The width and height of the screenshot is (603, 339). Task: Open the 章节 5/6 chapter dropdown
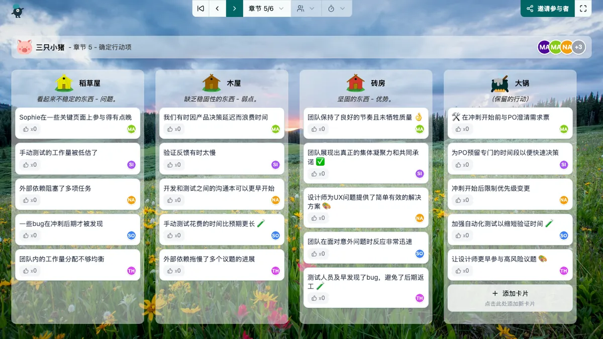(266, 9)
